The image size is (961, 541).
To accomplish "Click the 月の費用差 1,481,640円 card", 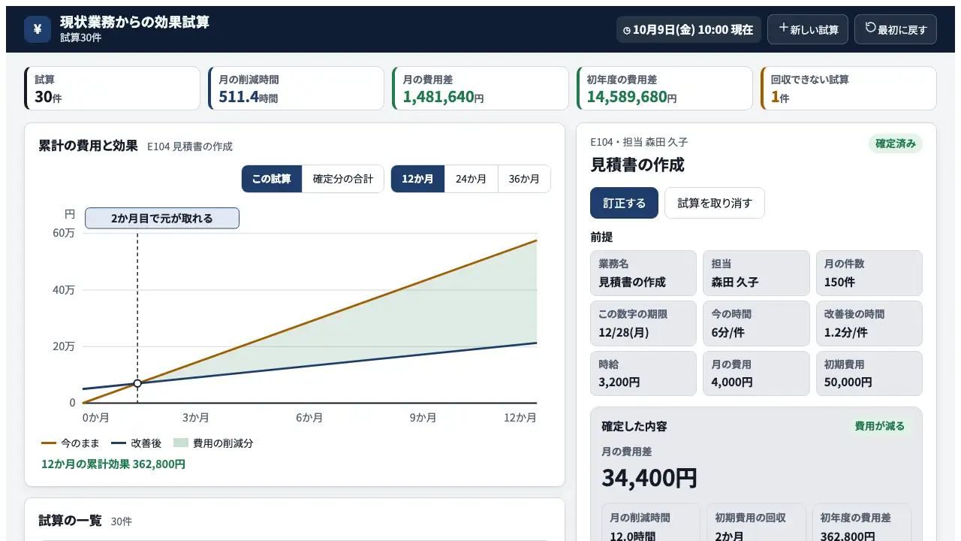I will tap(480, 89).
